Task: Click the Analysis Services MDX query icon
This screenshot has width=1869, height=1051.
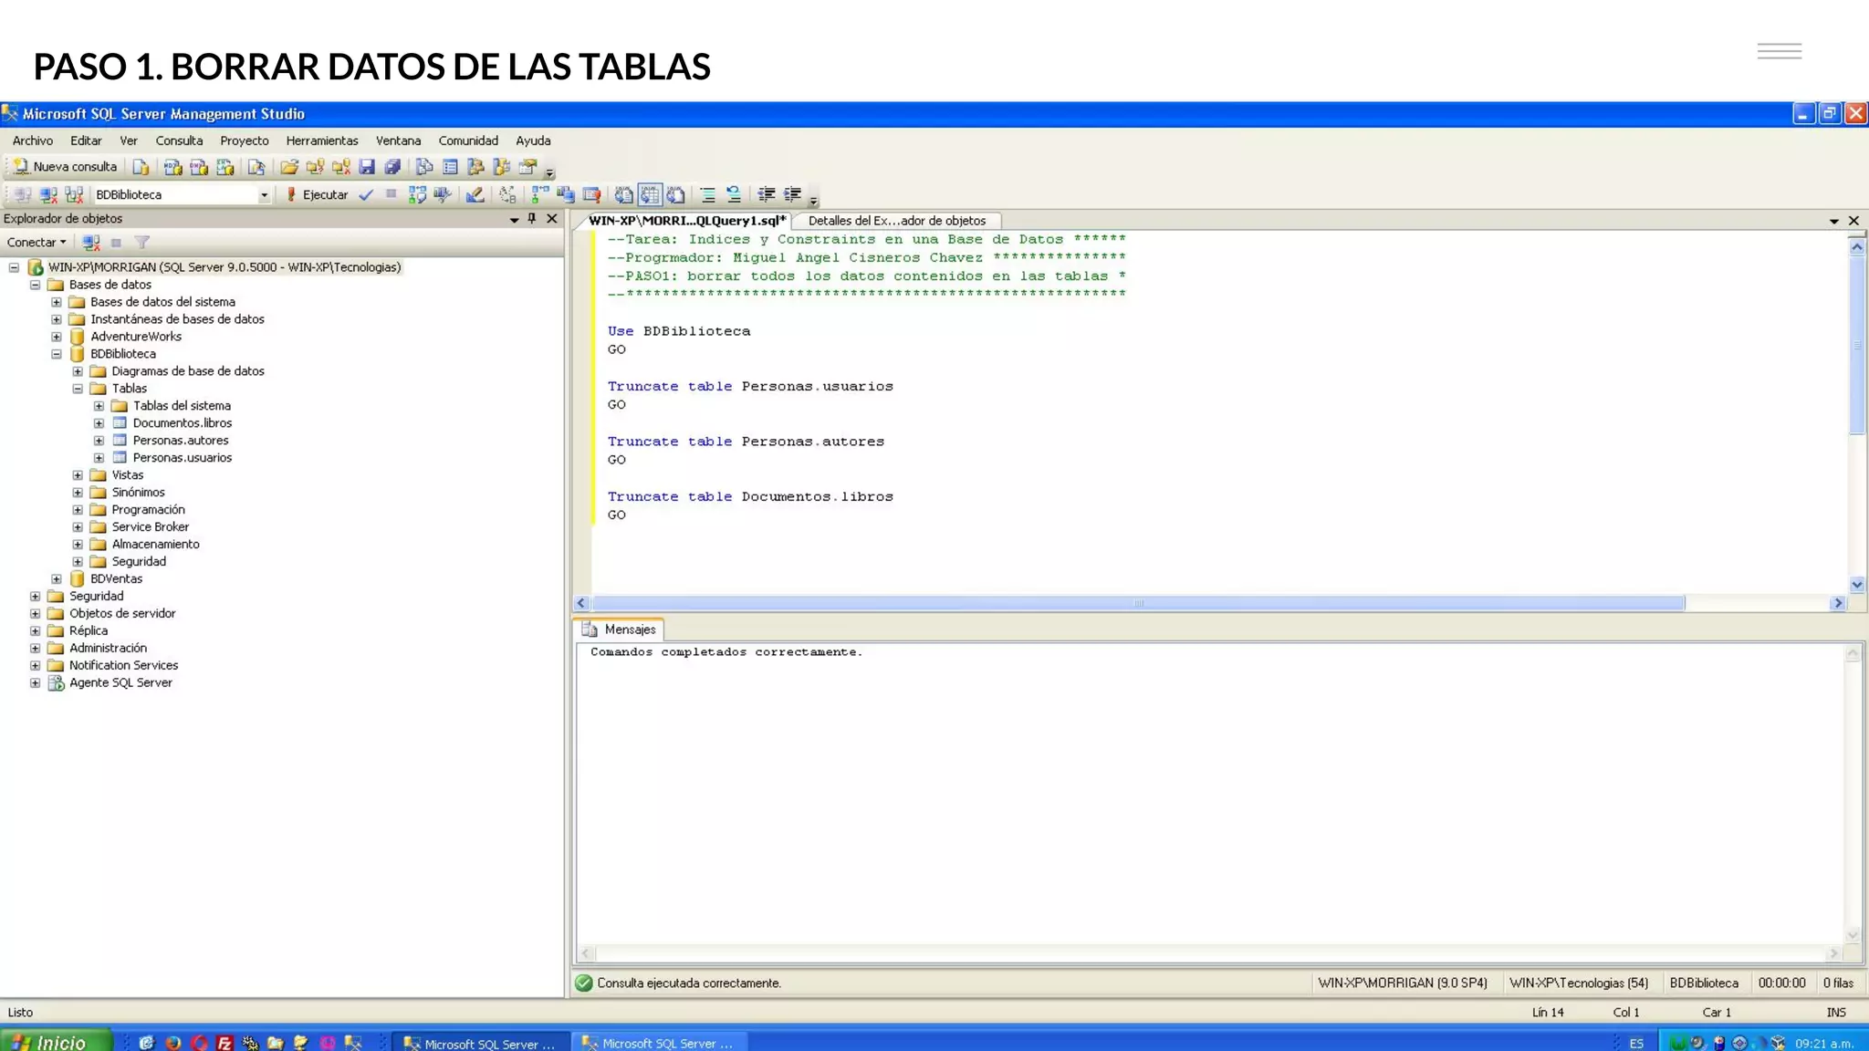Action: 172,167
